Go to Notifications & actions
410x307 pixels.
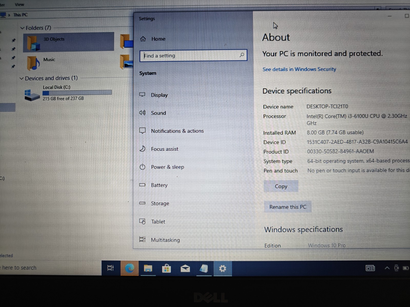tap(177, 131)
